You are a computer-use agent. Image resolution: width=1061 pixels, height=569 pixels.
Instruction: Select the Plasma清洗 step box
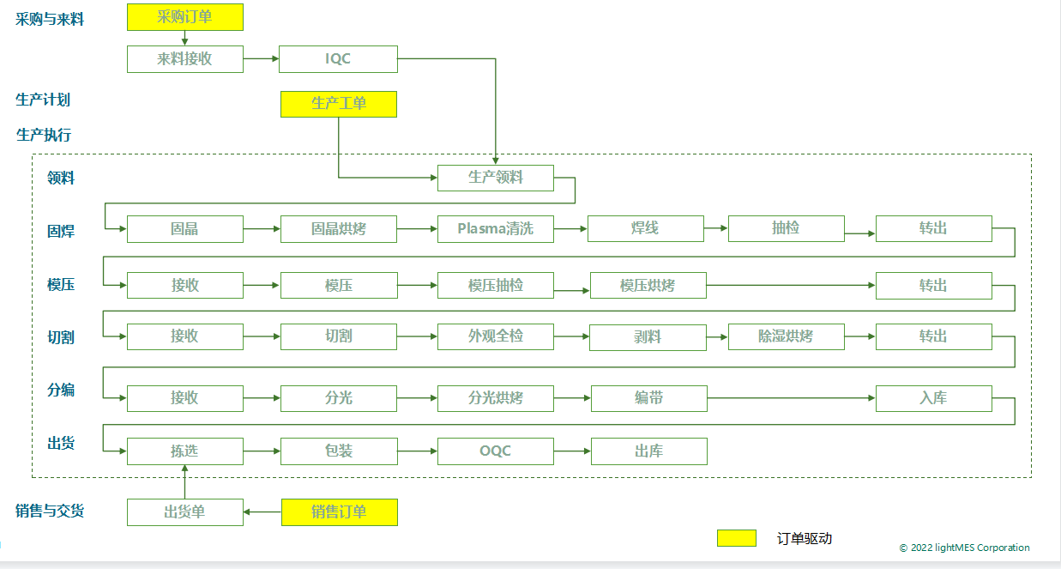[x=495, y=229]
